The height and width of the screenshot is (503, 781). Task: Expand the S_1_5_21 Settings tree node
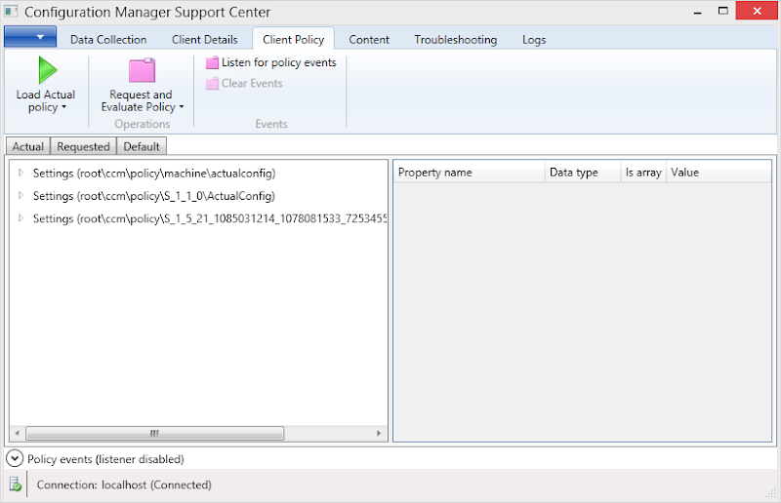(21, 218)
